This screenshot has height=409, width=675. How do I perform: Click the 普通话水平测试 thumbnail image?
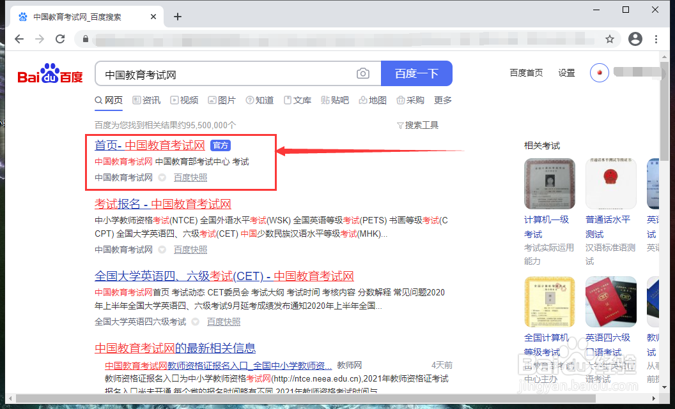coord(611,184)
